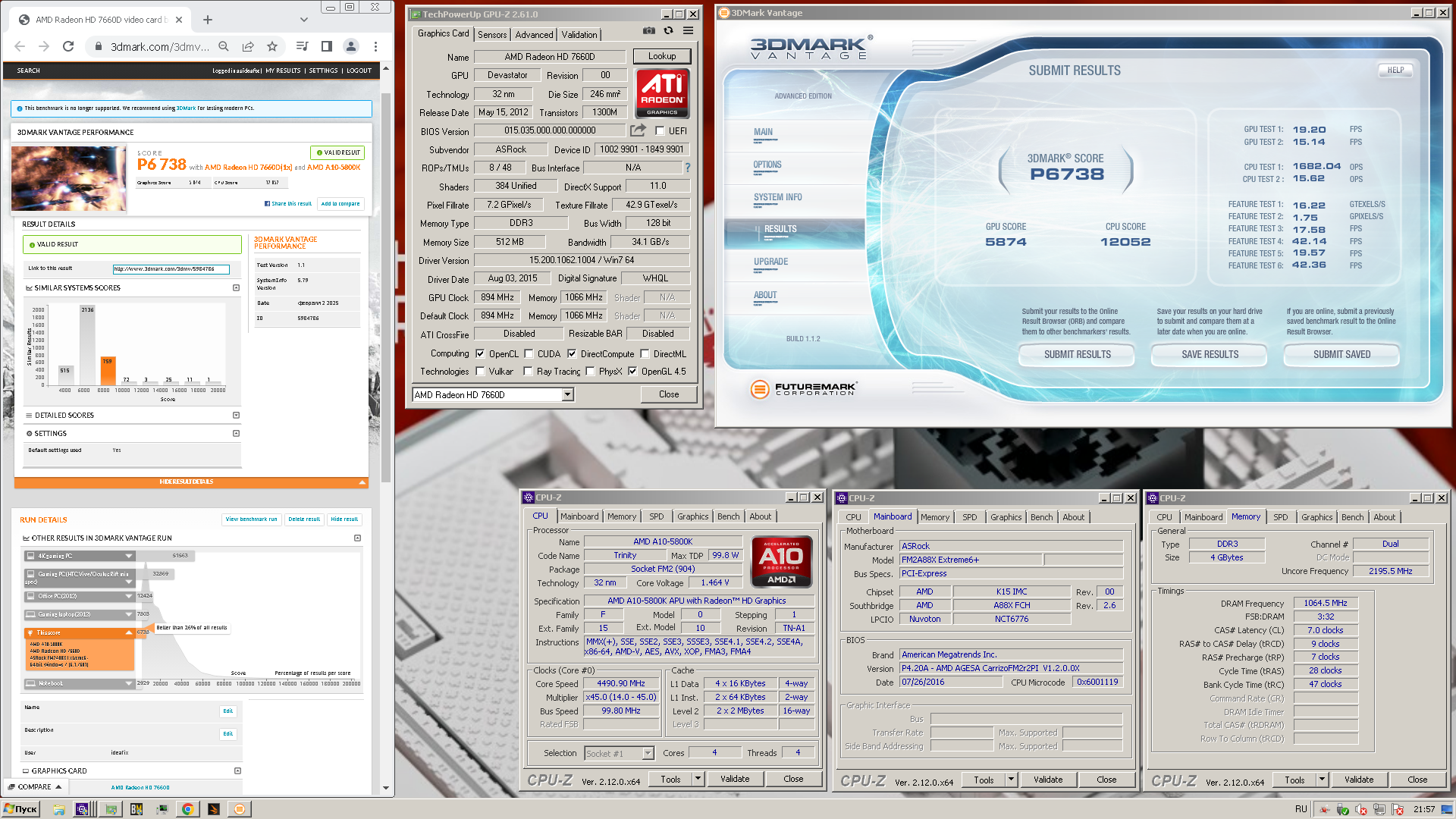This screenshot has height=819, width=1456.
Task: Collapse Similar Systems Scores section
Action: [236, 288]
